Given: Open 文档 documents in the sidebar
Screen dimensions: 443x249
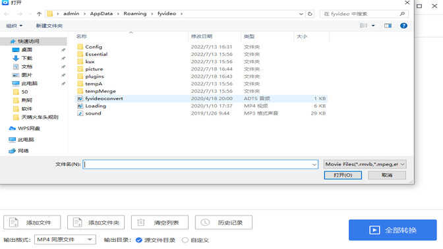Looking at the screenshot, I should (x=27, y=67).
